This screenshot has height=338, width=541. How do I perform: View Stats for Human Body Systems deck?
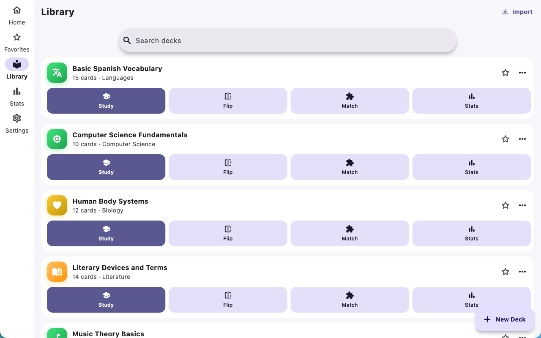pyautogui.click(x=472, y=233)
